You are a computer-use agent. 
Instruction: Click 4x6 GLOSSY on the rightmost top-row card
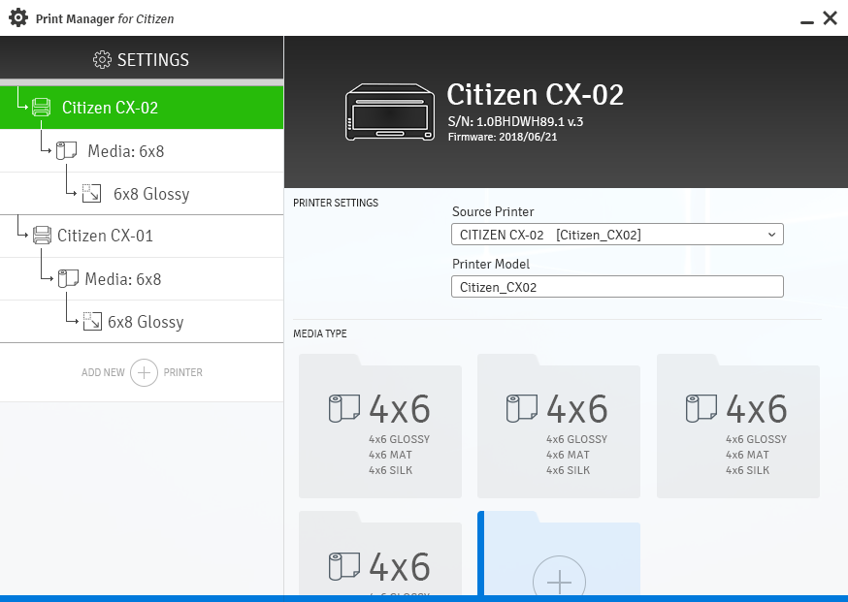coord(756,439)
